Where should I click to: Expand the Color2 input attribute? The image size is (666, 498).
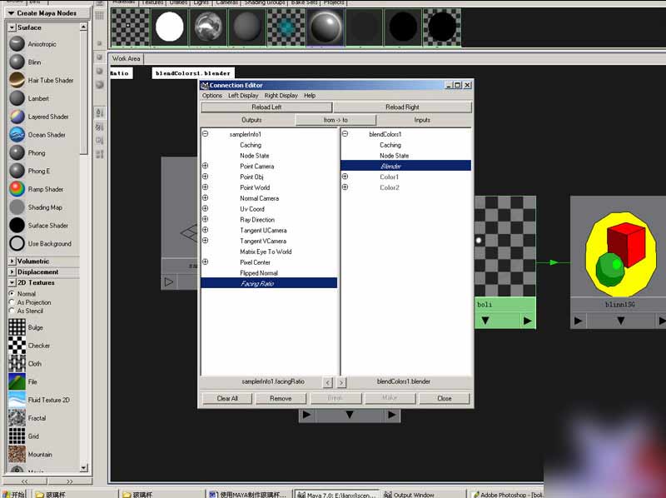[345, 187]
